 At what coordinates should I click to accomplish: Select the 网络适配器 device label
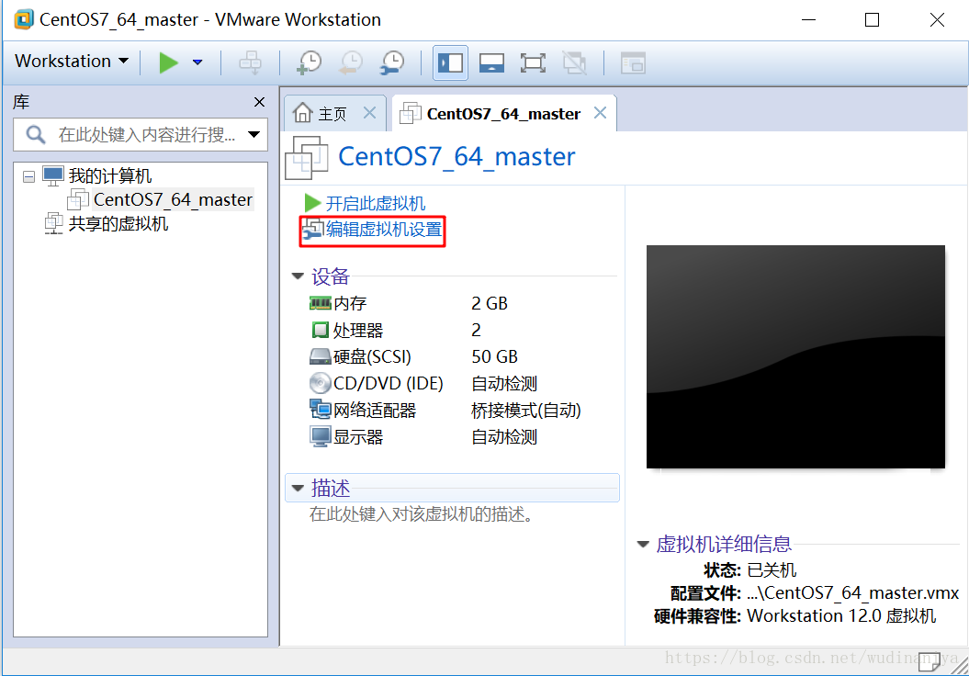pos(375,411)
